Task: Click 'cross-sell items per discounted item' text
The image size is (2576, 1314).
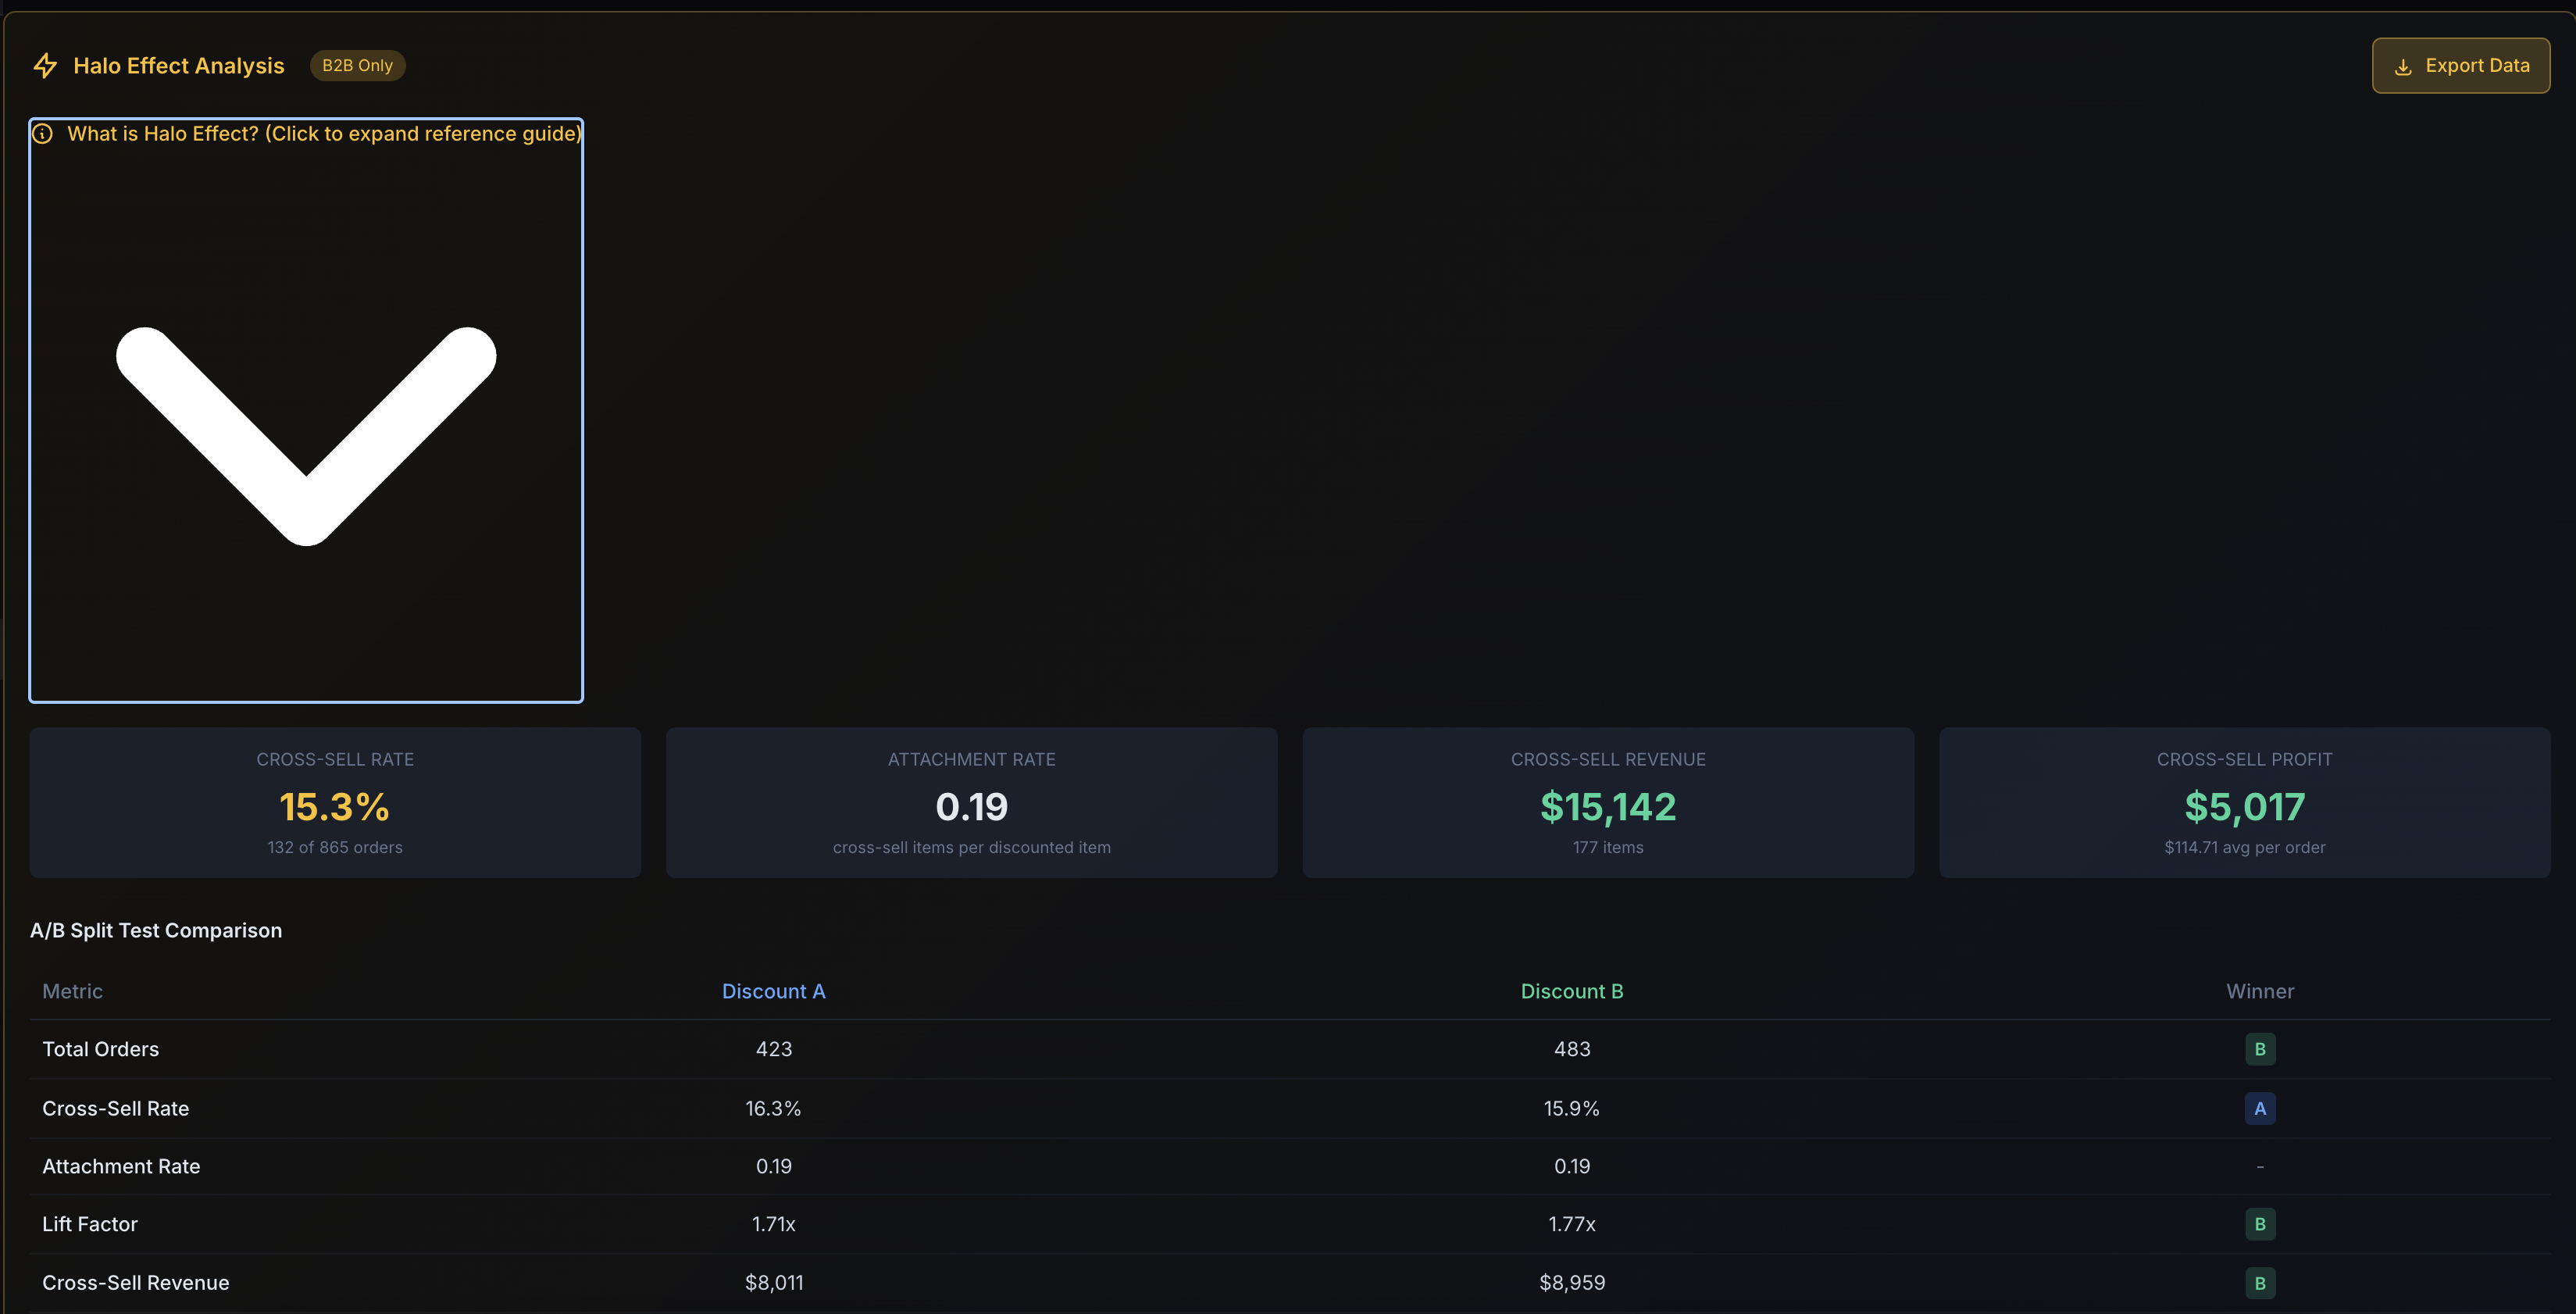Action: [971, 847]
